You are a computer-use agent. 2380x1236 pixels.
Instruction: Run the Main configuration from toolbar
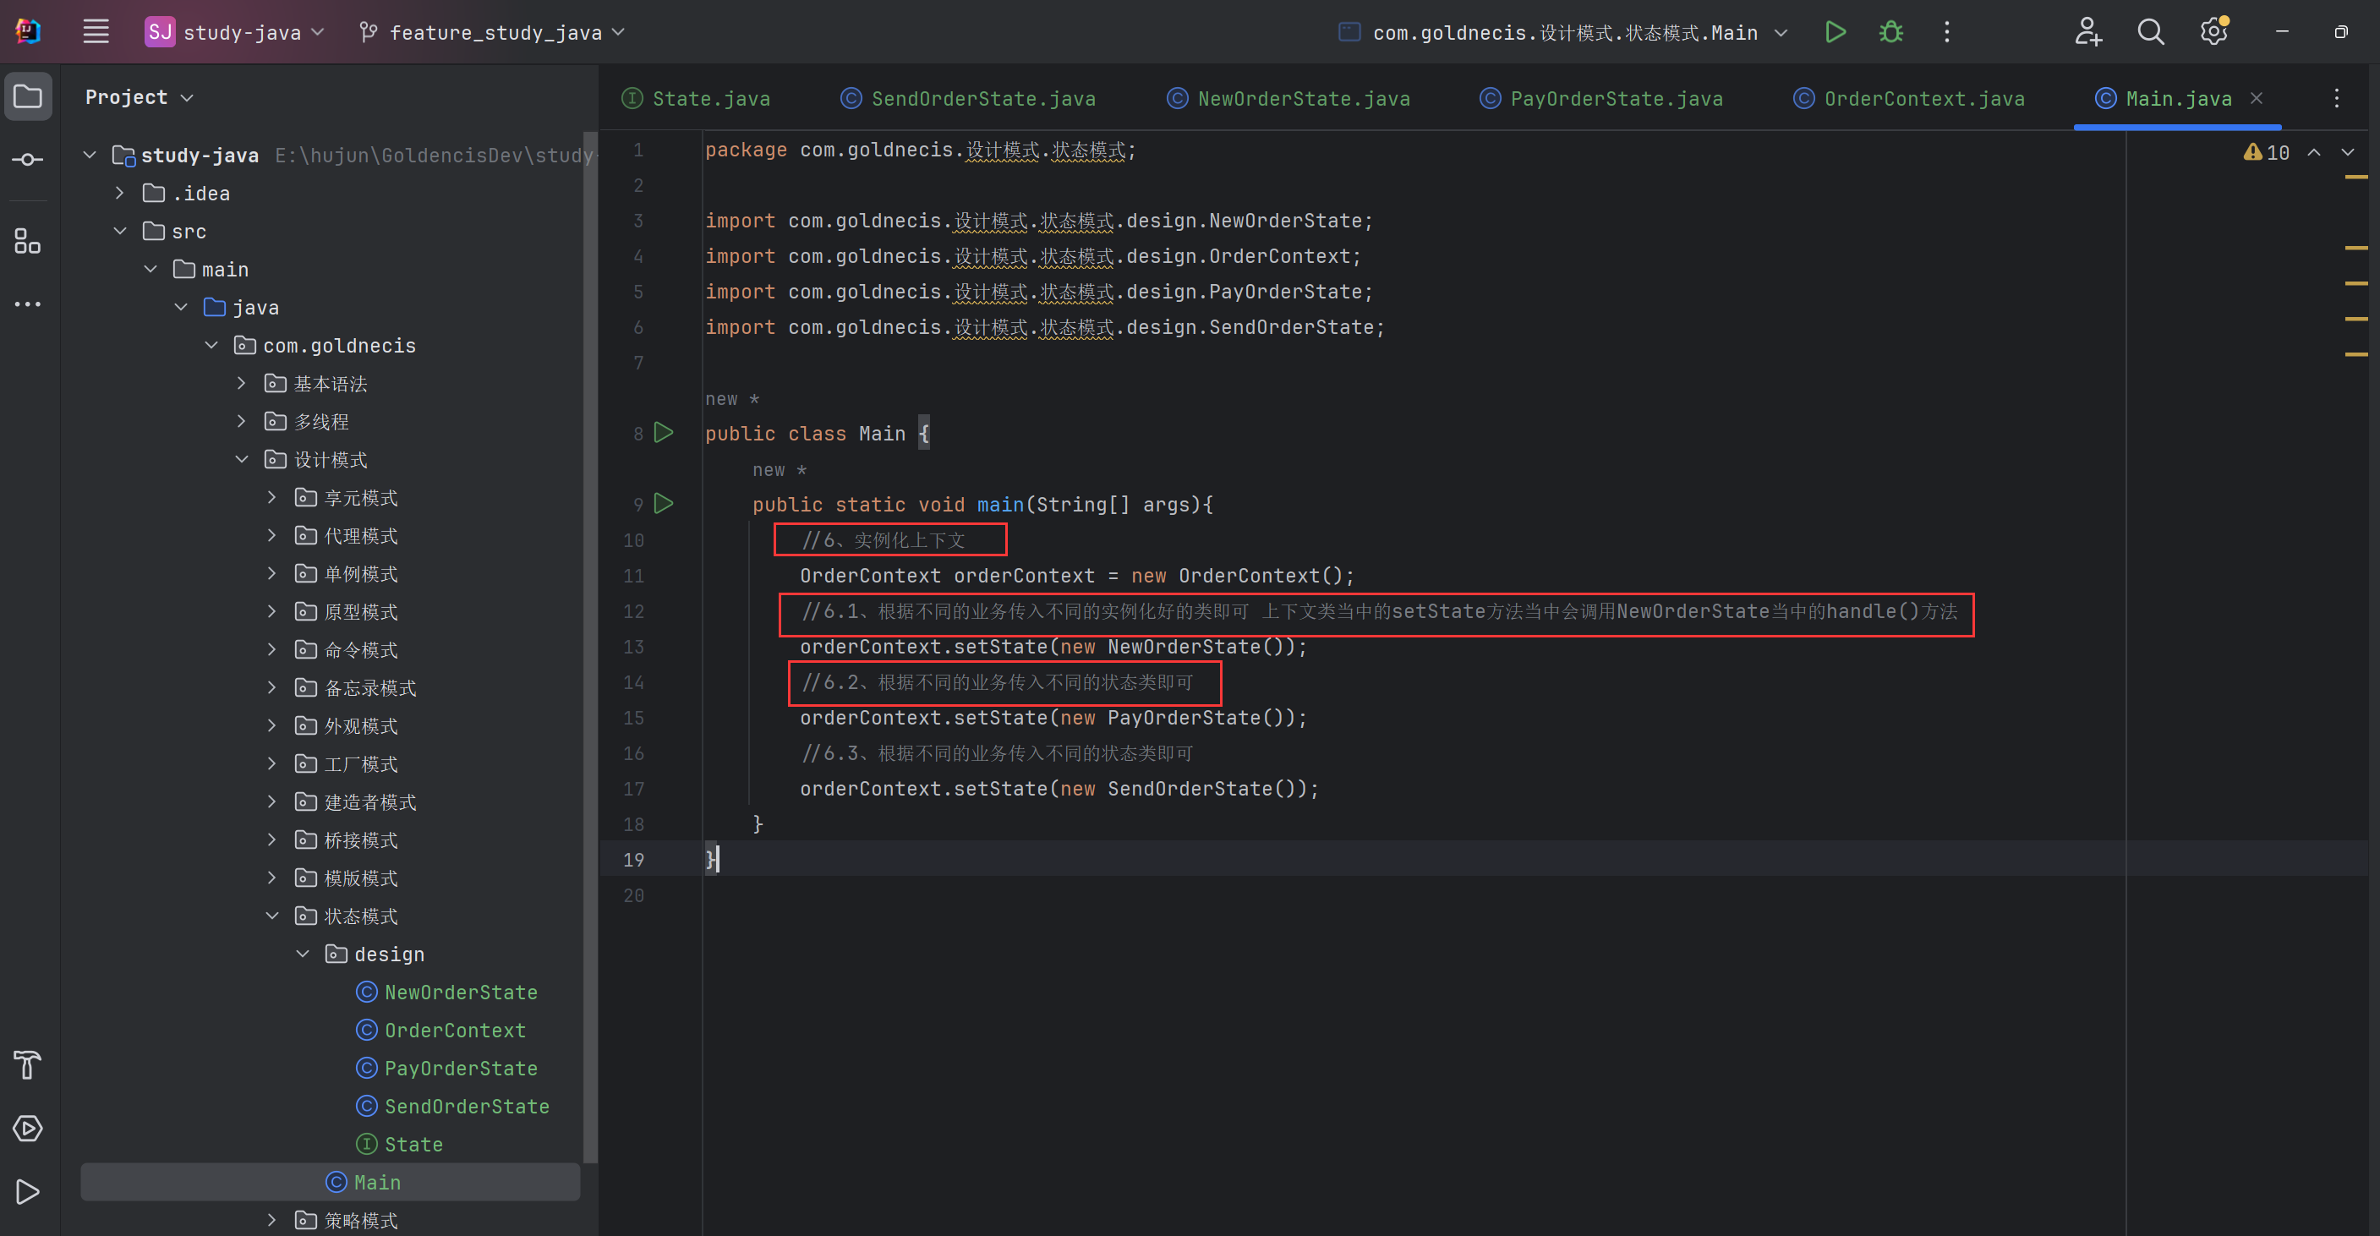tap(1835, 32)
